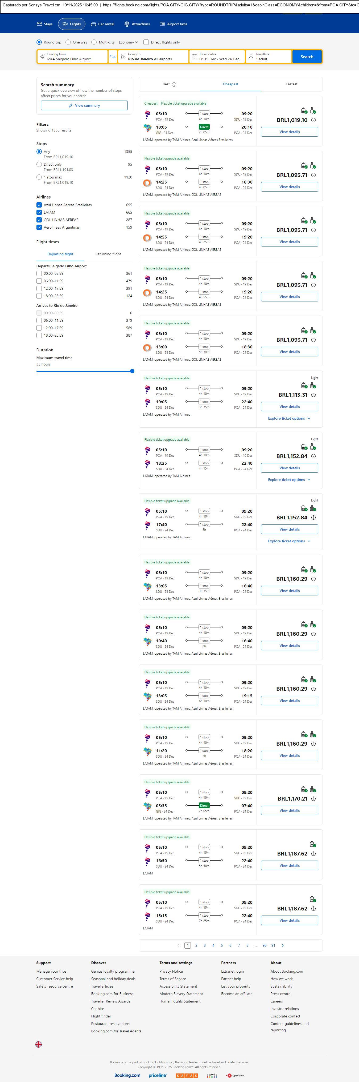The height and width of the screenshot is (1082, 359).
Task: Click the info icon beside Best tab
Action: [x=174, y=84]
